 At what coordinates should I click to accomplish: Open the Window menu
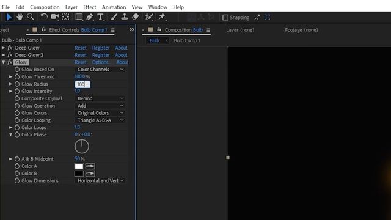[x=158, y=7]
